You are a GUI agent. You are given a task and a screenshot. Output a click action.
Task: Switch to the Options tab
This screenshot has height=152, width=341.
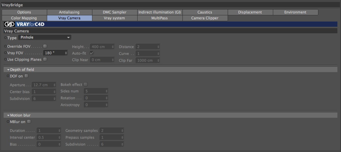point(24,12)
